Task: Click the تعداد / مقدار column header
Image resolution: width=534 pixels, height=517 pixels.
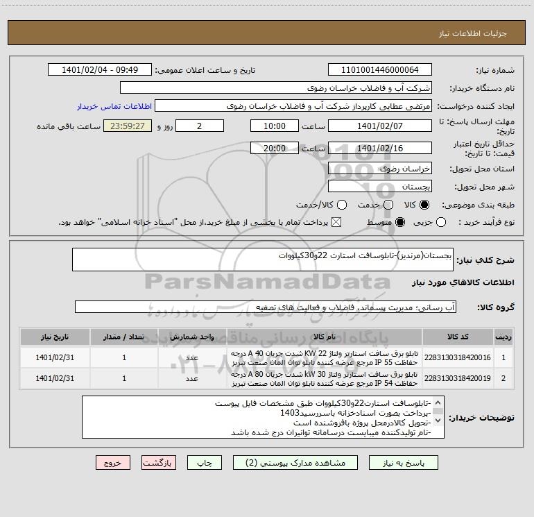Action: [124, 337]
